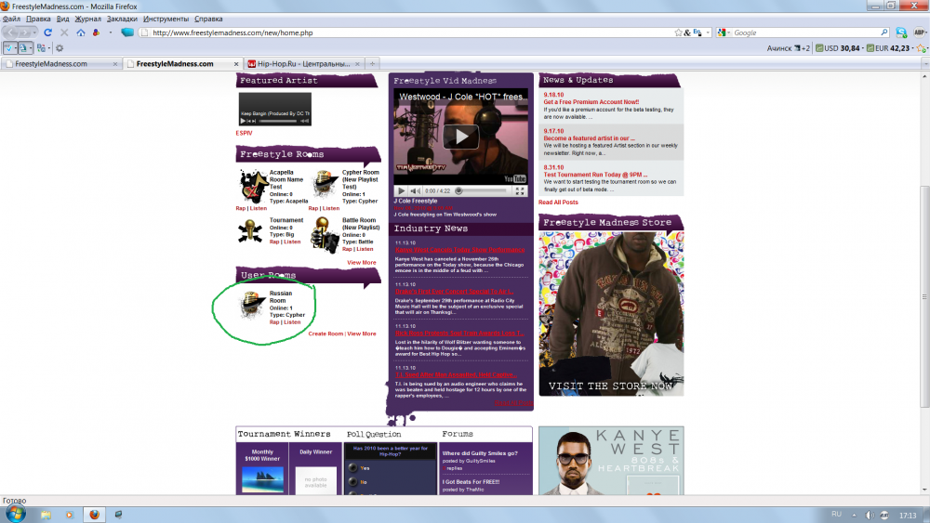This screenshot has width=930, height=523.
Task: Bookmark this page with star icon
Action: click(678, 33)
